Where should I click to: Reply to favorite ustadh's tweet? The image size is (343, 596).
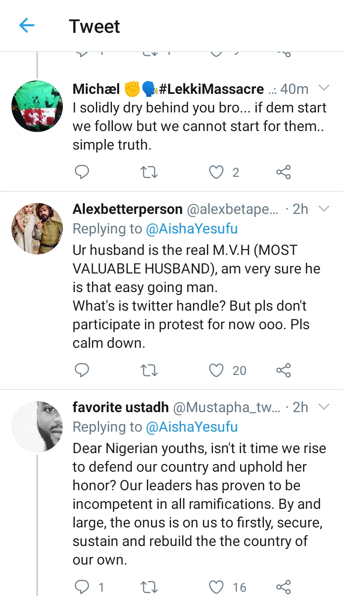click(82, 586)
